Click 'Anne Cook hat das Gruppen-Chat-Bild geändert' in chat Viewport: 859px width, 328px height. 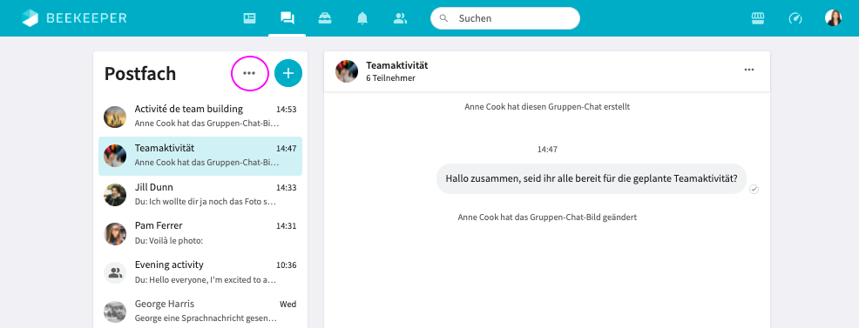[547, 217]
